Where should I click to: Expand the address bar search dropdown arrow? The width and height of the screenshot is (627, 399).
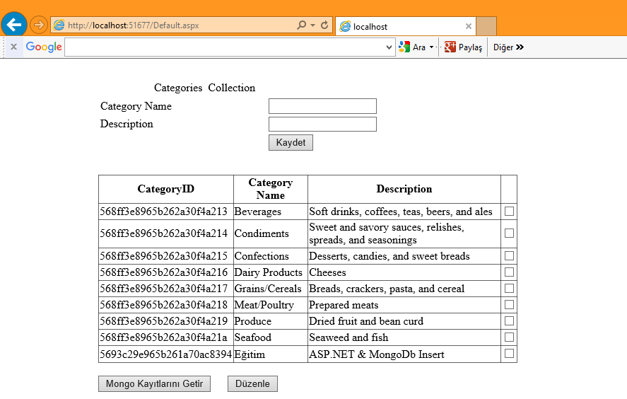[313, 25]
